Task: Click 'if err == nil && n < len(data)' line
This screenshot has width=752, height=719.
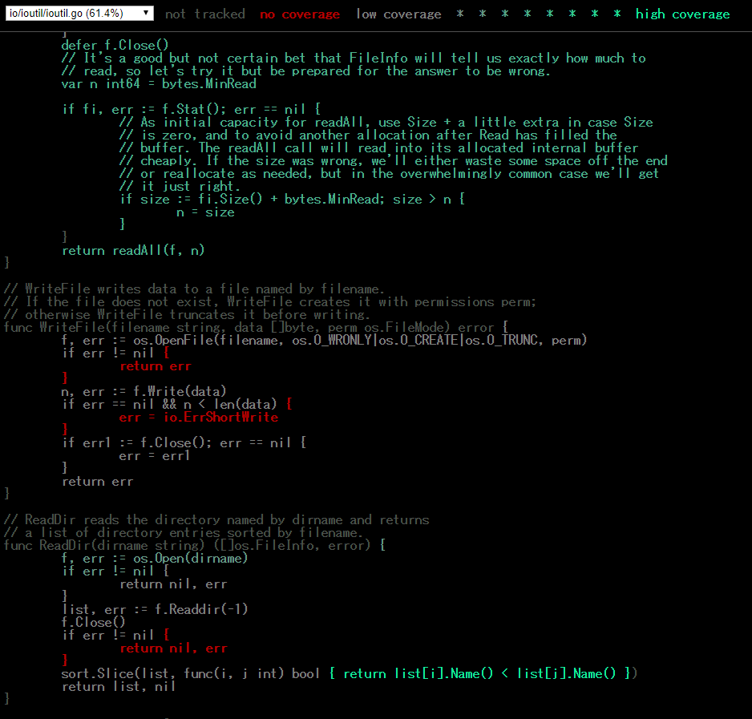Action: click(x=177, y=404)
